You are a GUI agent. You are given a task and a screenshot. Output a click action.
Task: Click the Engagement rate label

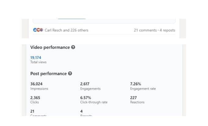[143, 89]
